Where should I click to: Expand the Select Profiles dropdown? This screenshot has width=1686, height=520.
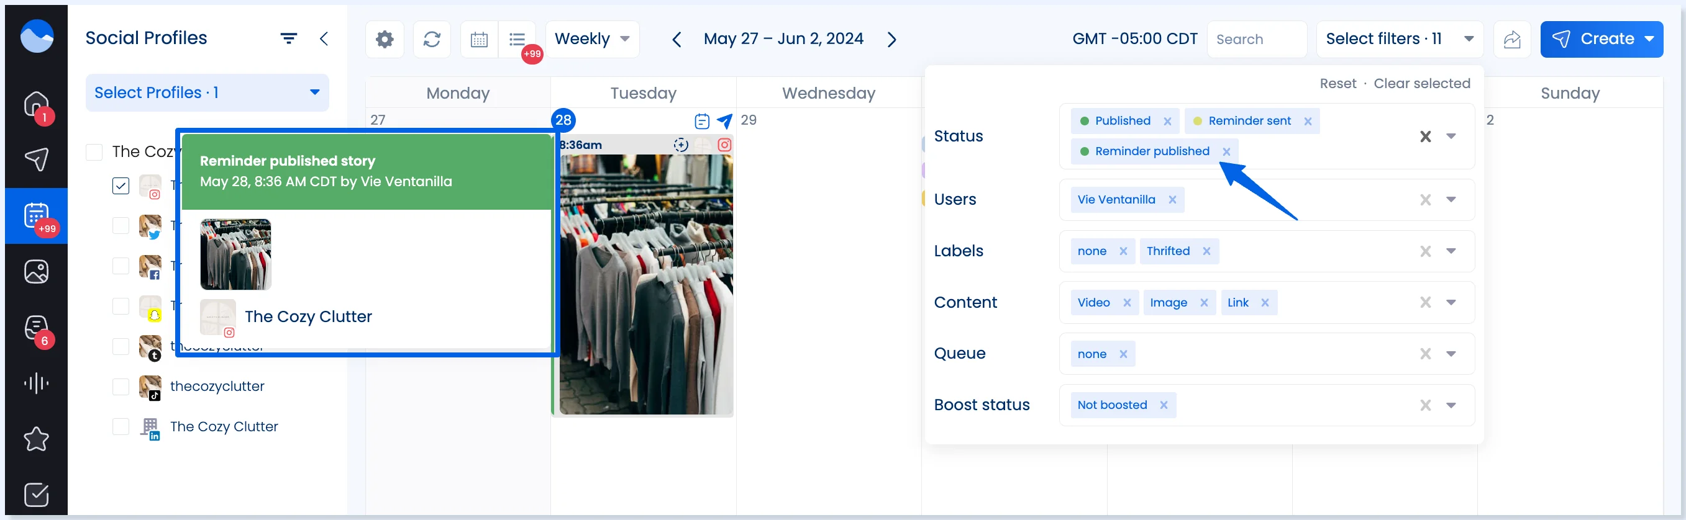tap(207, 92)
